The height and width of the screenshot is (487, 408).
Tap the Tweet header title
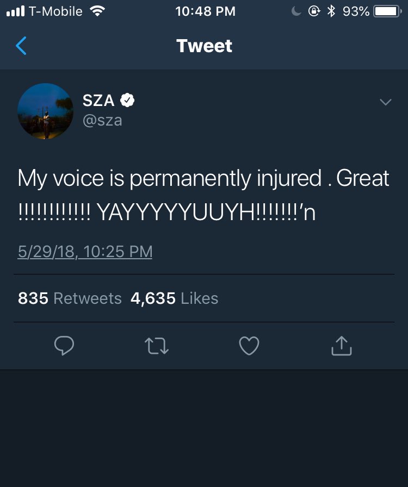click(205, 46)
